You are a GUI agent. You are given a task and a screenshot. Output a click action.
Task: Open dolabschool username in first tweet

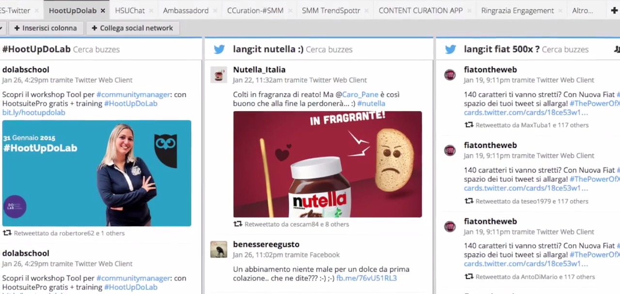point(26,70)
